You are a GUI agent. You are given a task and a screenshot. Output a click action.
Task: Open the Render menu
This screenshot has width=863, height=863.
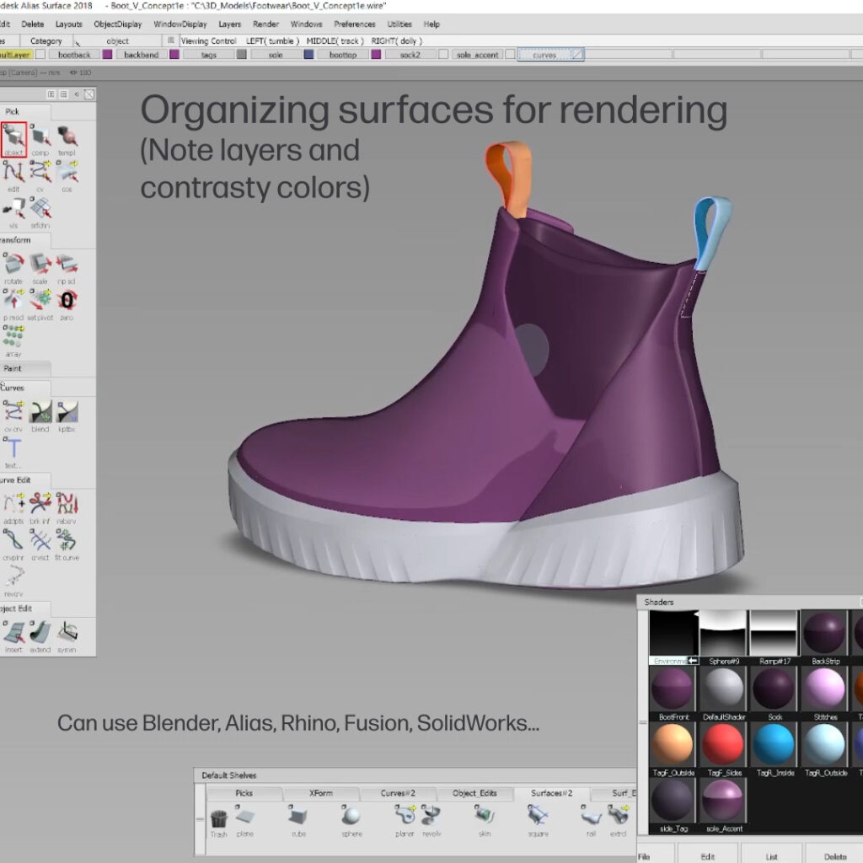click(265, 24)
